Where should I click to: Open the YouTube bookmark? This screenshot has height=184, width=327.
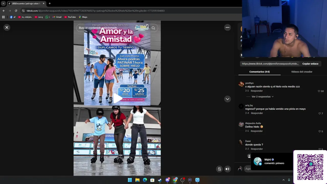[x=70, y=17]
